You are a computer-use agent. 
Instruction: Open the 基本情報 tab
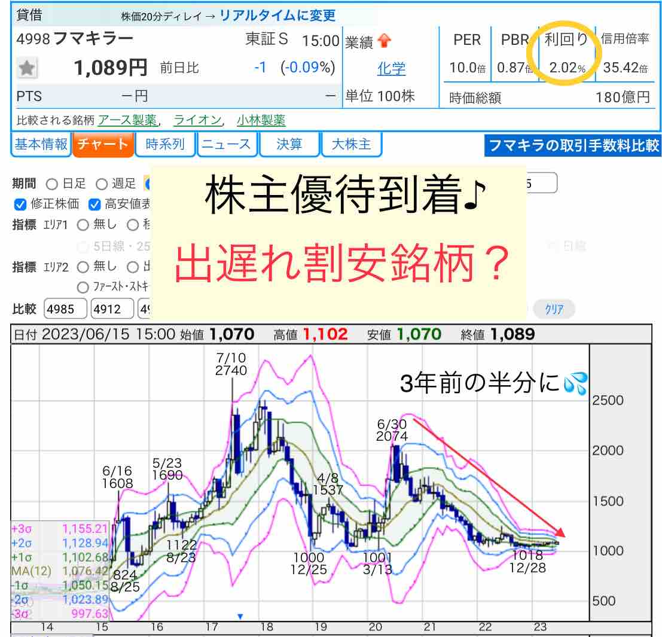pos(41,144)
